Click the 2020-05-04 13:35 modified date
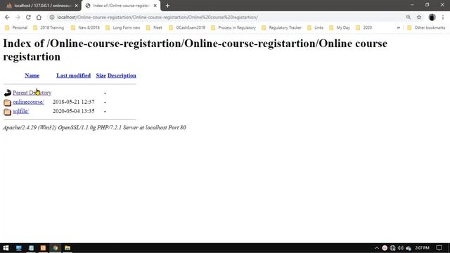450x253 pixels. tap(73, 111)
